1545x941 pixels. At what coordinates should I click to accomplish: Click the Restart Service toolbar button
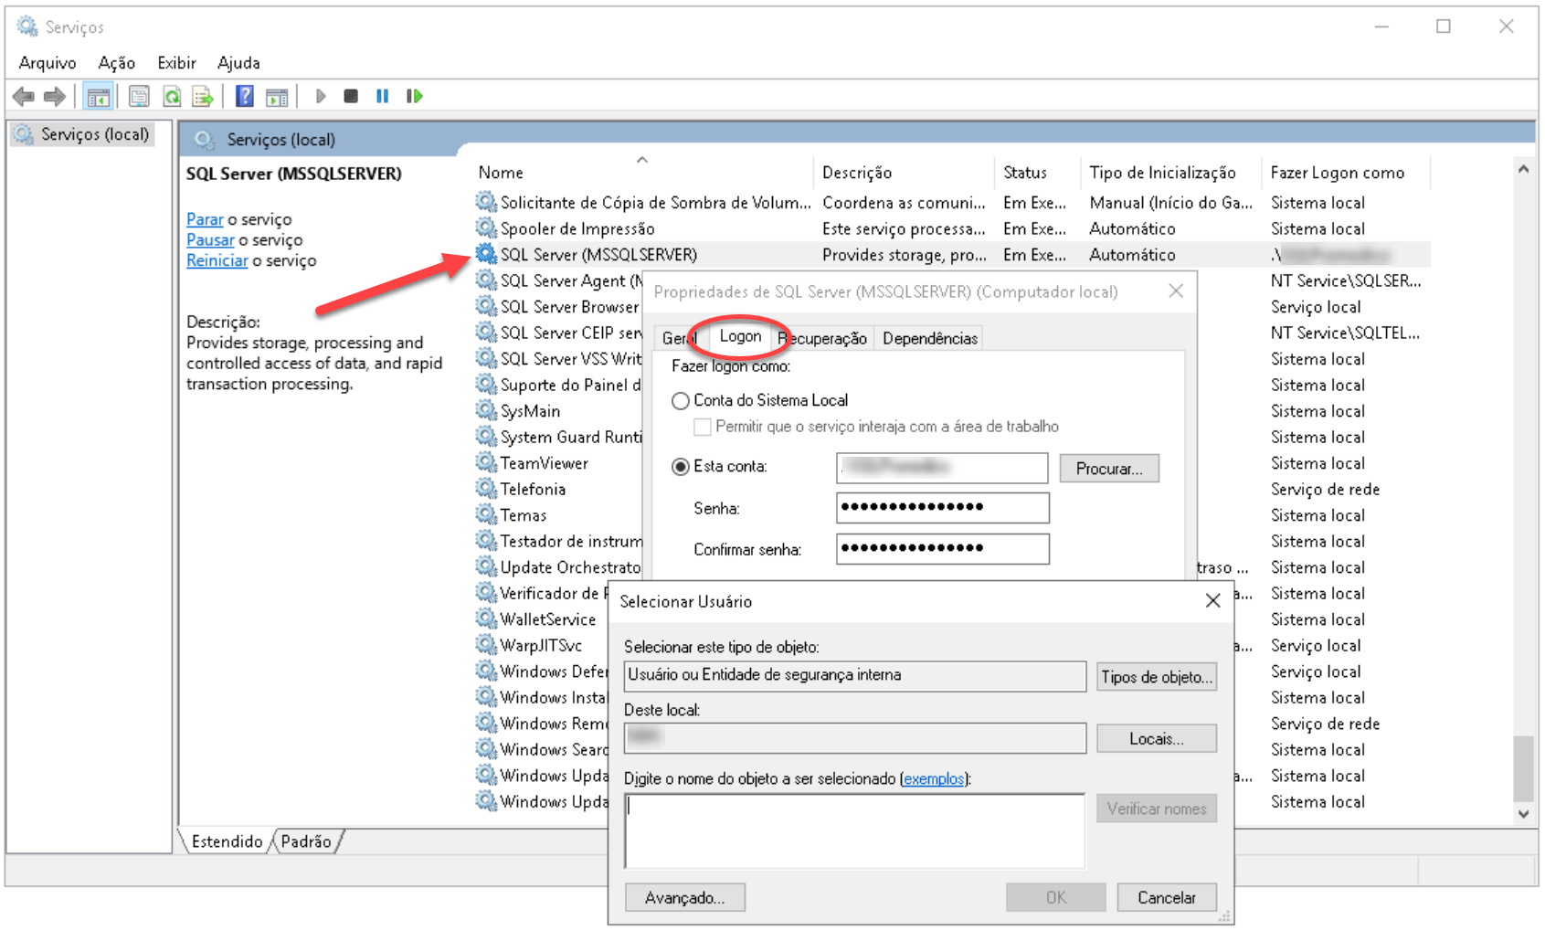(x=415, y=96)
